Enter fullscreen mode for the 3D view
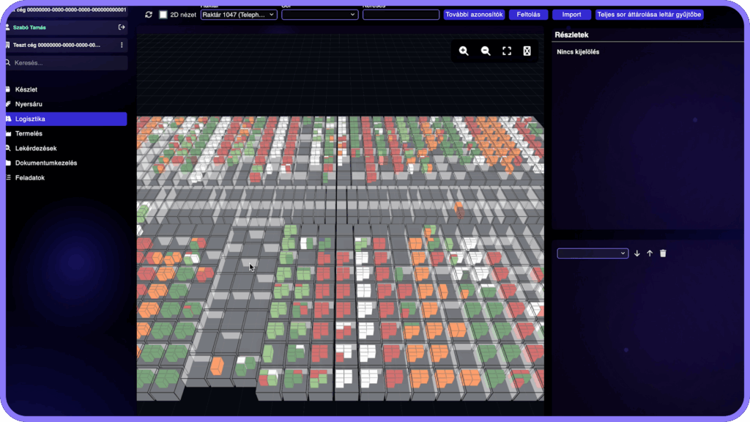 click(x=507, y=51)
